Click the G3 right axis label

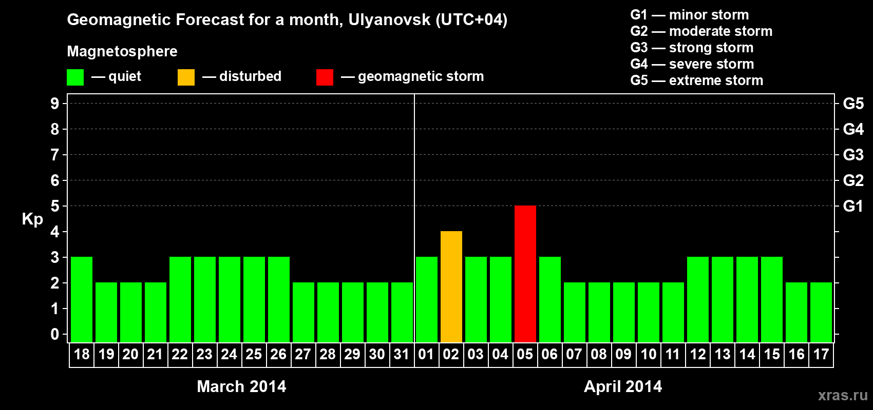click(853, 155)
